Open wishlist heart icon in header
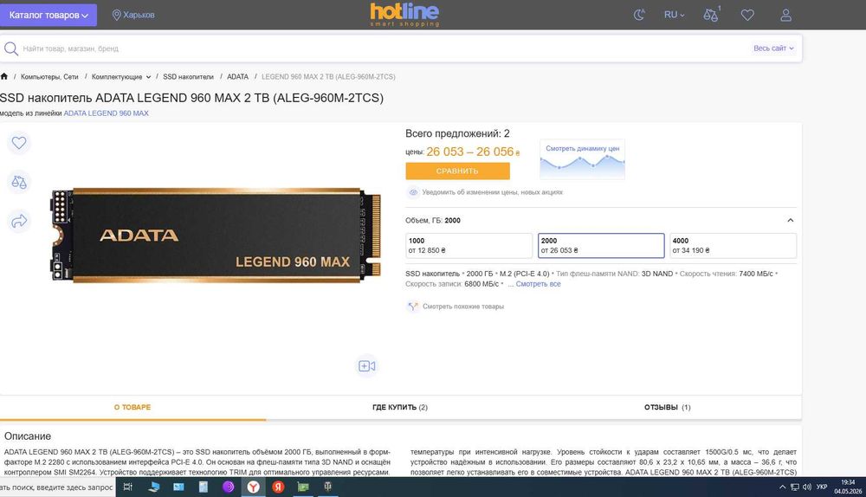 747,15
